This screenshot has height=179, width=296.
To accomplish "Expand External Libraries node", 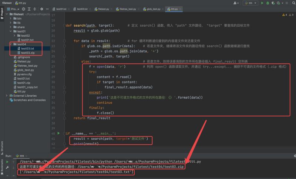I will coord(7,96).
